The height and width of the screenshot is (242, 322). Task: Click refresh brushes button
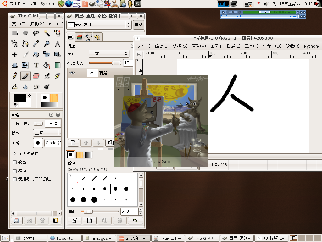135,221
